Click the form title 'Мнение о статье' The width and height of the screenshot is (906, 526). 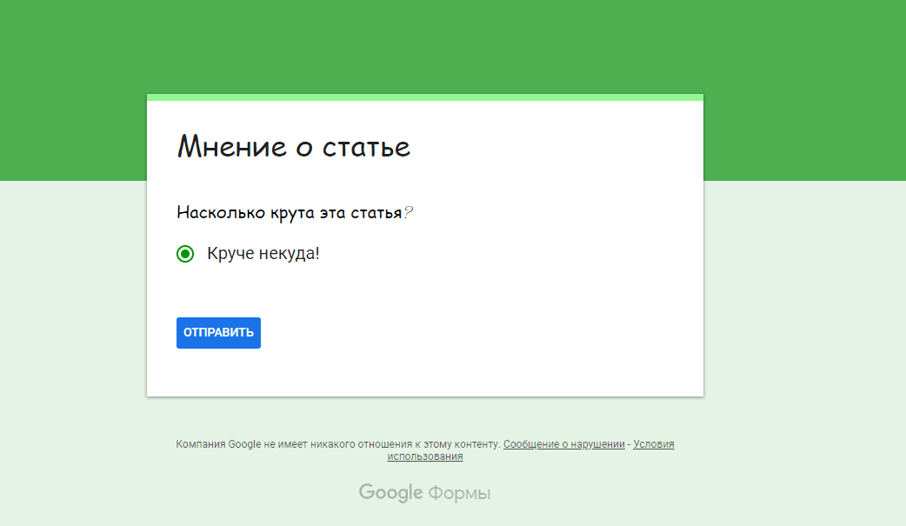[294, 146]
